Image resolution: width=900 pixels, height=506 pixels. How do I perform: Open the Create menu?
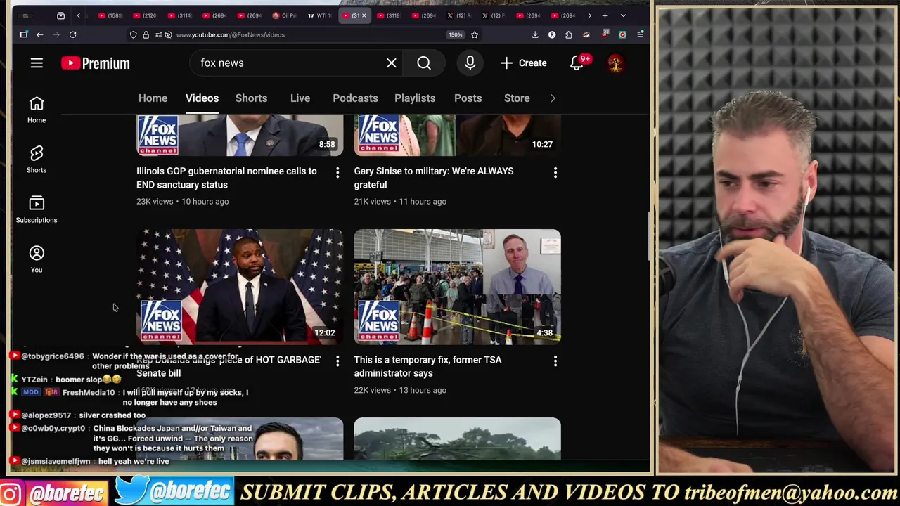pos(523,63)
